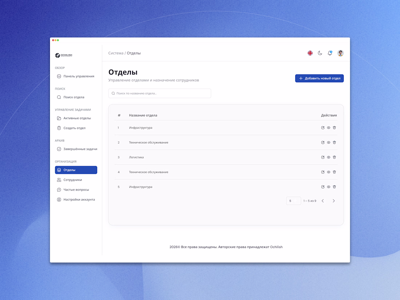Edit row 4 Техническое обслуживание

click(x=323, y=172)
